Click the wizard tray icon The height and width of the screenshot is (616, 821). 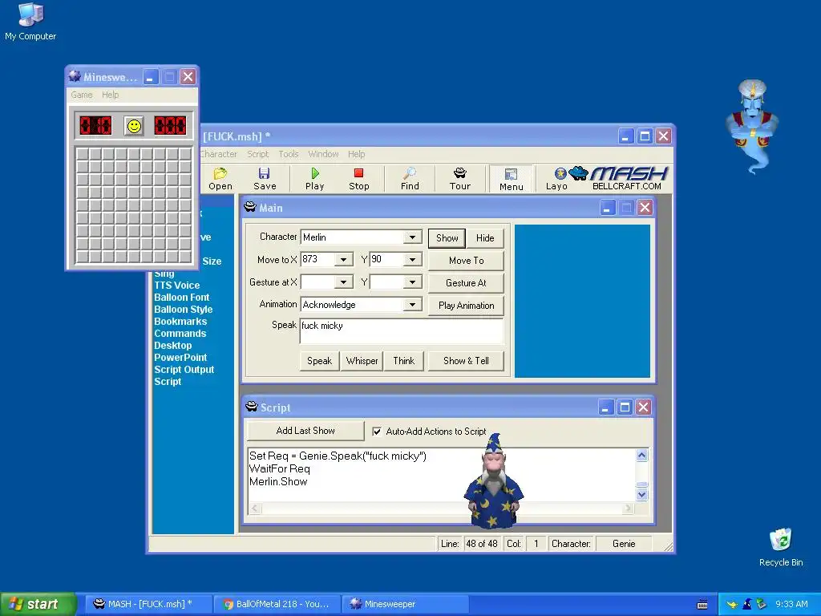tap(747, 604)
